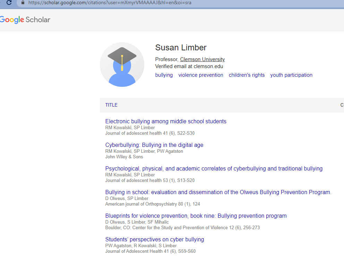The image size is (344, 258).
Task: Open the Clemson University link
Action: (202, 59)
